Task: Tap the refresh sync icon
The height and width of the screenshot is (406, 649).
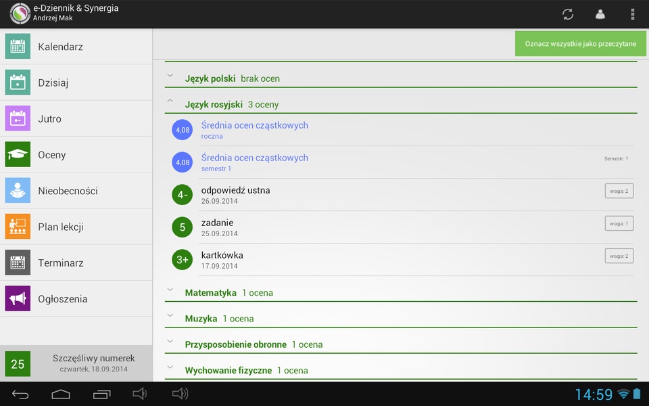Action: click(568, 14)
